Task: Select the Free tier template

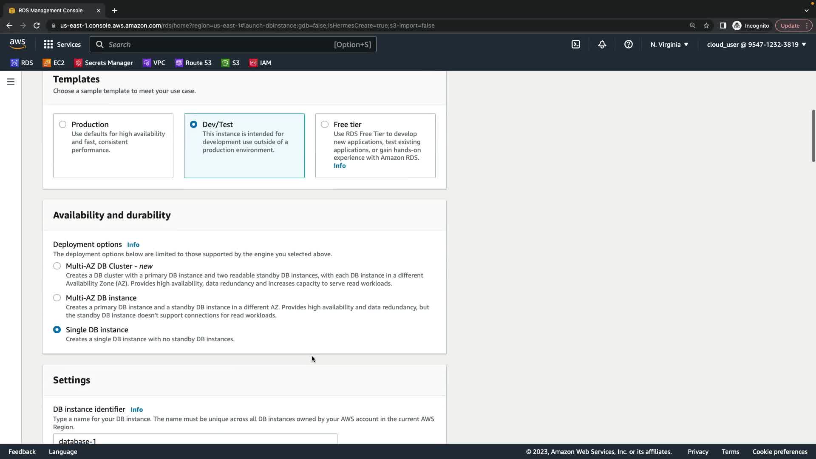Action: coord(325,125)
